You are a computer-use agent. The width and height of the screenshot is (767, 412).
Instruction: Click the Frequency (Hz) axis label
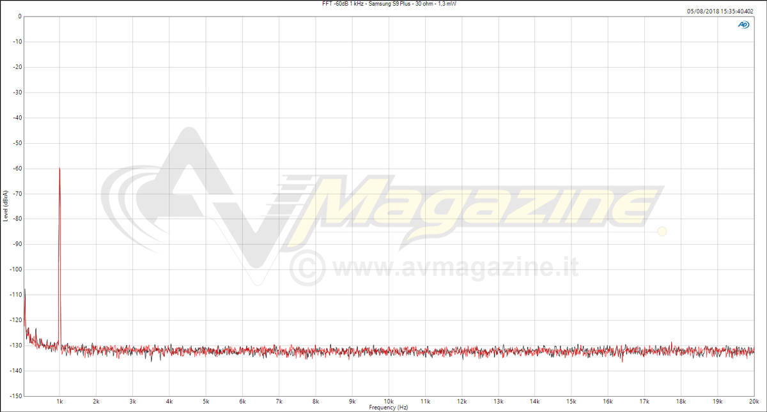point(389,407)
